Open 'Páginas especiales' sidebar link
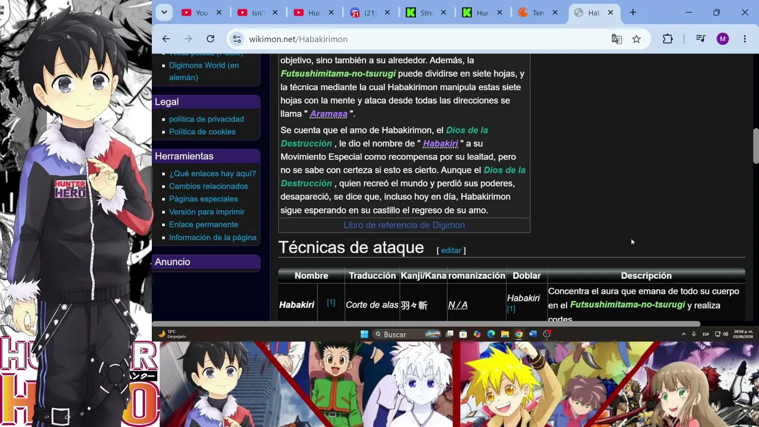 point(203,199)
